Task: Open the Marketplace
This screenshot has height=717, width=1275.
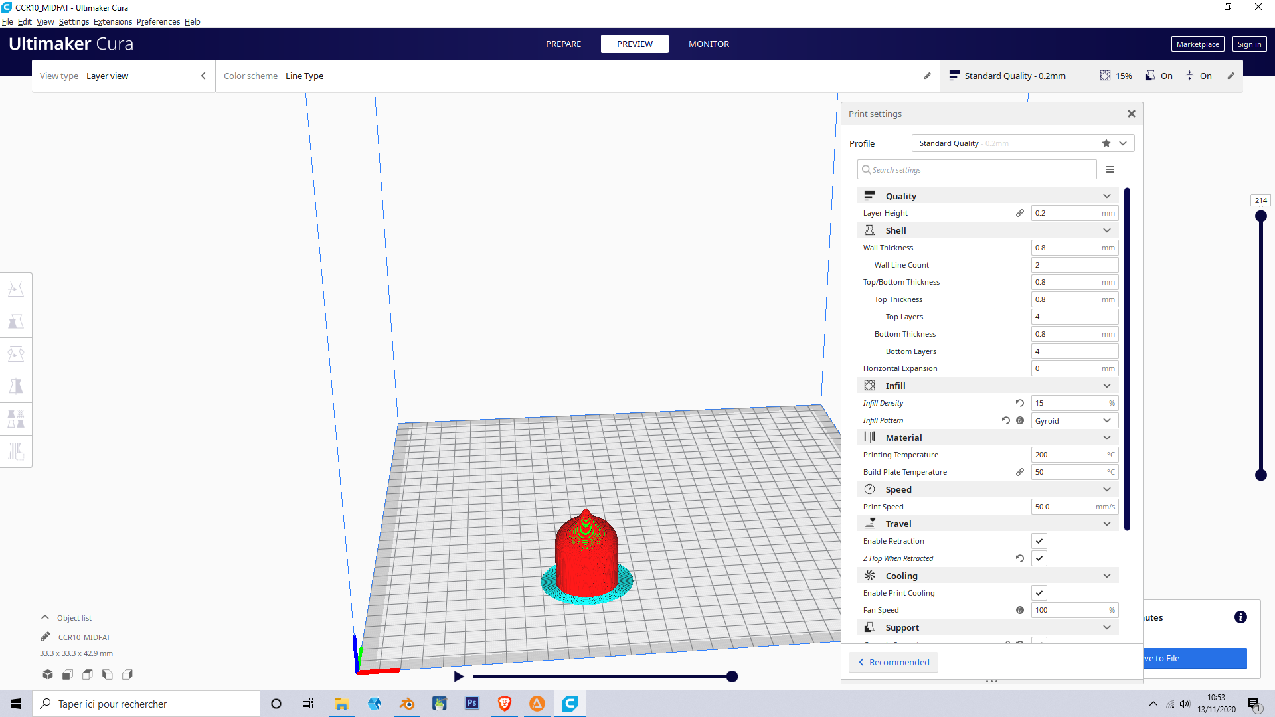Action: click(1197, 44)
